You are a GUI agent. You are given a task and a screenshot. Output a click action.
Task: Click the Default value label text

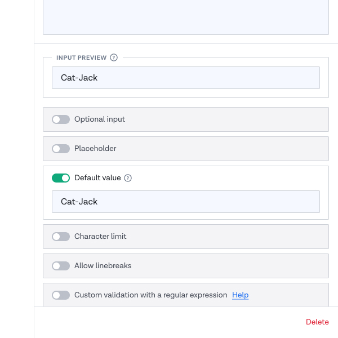[x=97, y=178]
